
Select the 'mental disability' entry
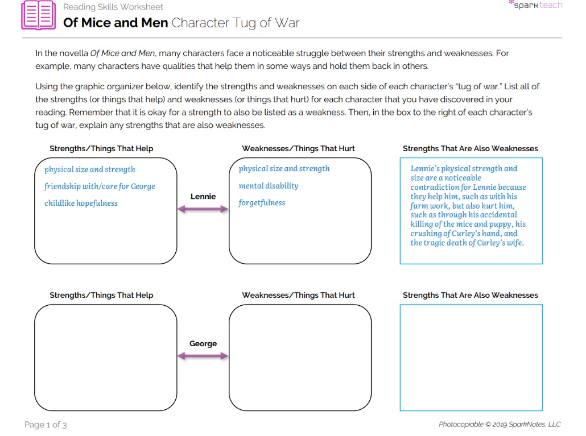(269, 186)
